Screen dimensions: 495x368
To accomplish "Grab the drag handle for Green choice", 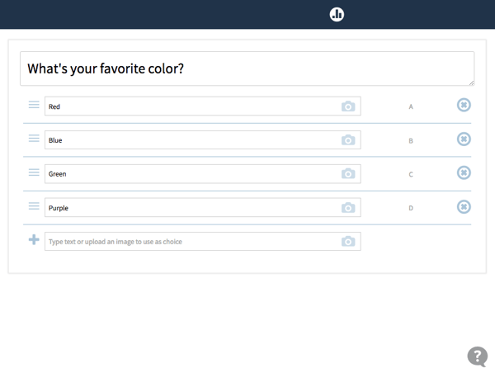I will click(x=34, y=172).
